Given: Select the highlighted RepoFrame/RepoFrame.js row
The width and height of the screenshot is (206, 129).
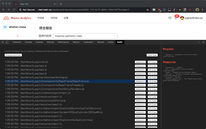Looking at the screenshot, I should point(81,81).
